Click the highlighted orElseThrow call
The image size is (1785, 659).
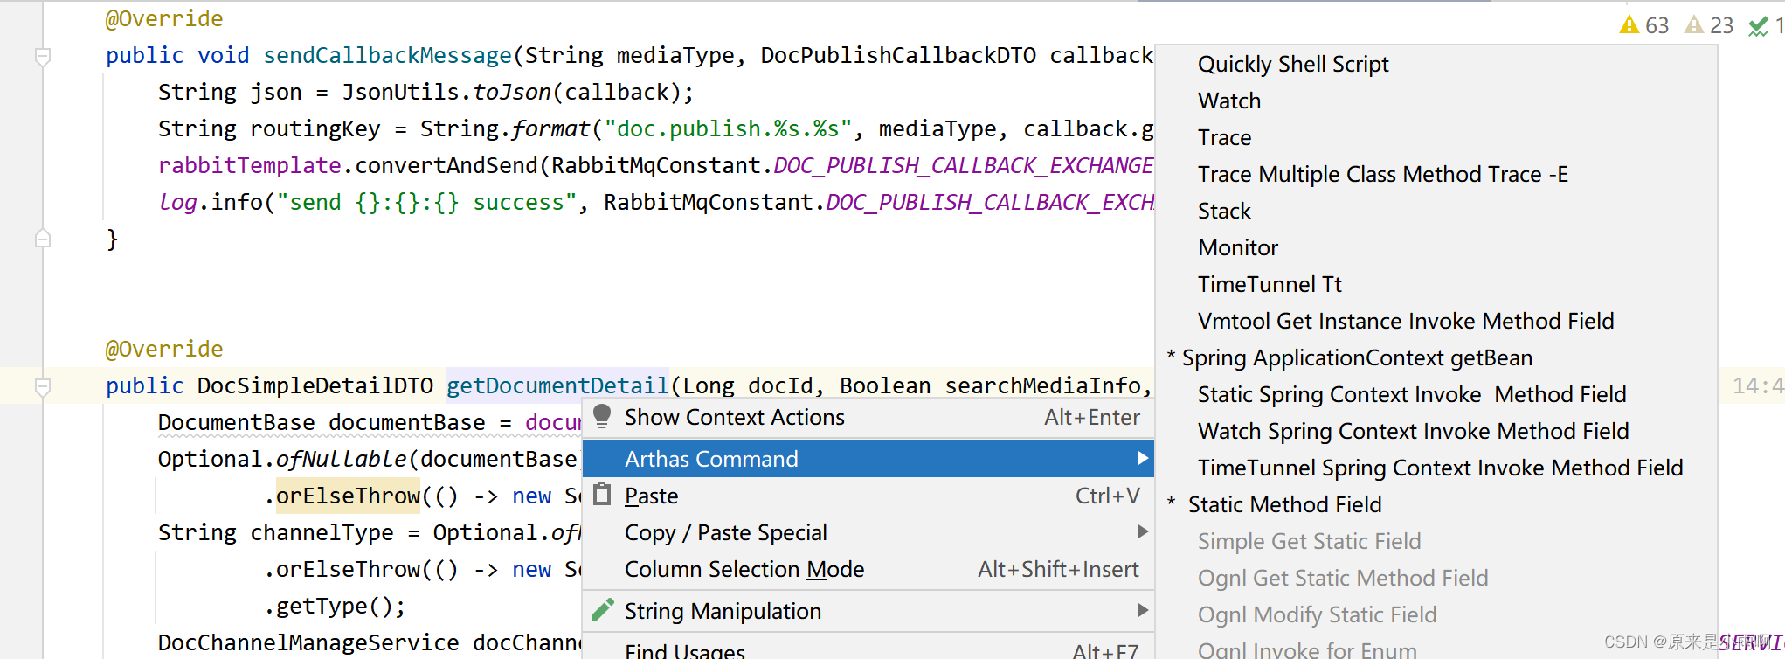point(348,496)
